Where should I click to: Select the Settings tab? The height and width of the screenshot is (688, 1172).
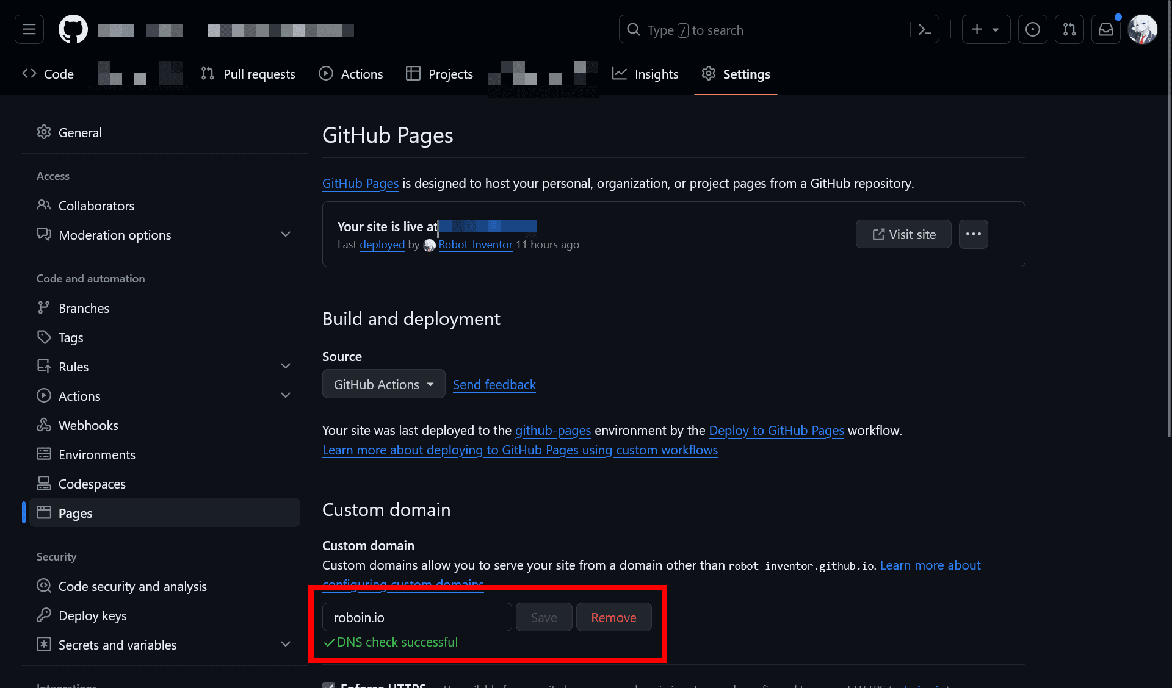pyautogui.click(x=736, y=74)
